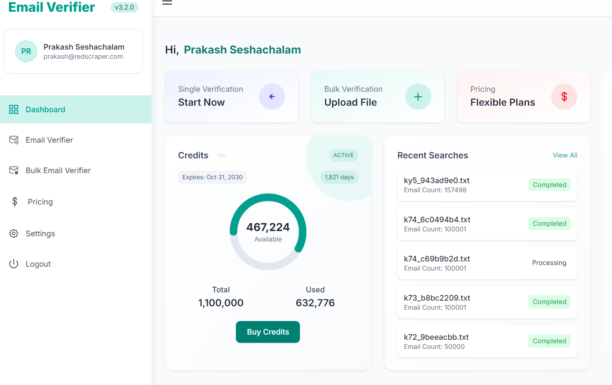Click the Email Verifier envelope icon
The width and height of the screenshot is (612, 385).
[x=14, y=140]
